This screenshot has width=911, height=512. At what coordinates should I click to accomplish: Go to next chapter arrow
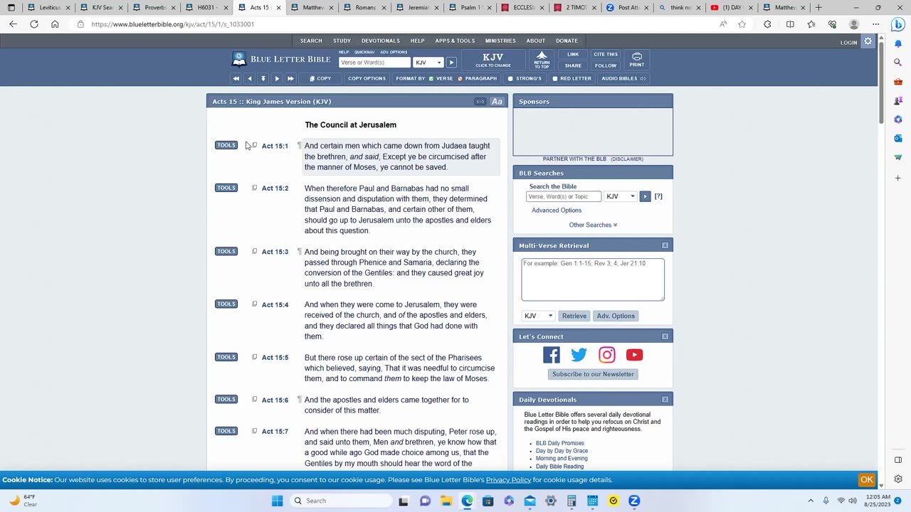pos(277,78)
